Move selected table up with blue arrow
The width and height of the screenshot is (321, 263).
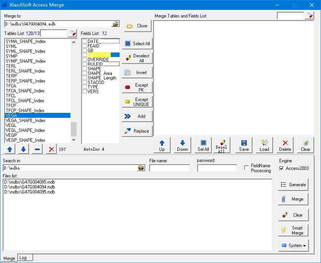(x=10, y=149)
